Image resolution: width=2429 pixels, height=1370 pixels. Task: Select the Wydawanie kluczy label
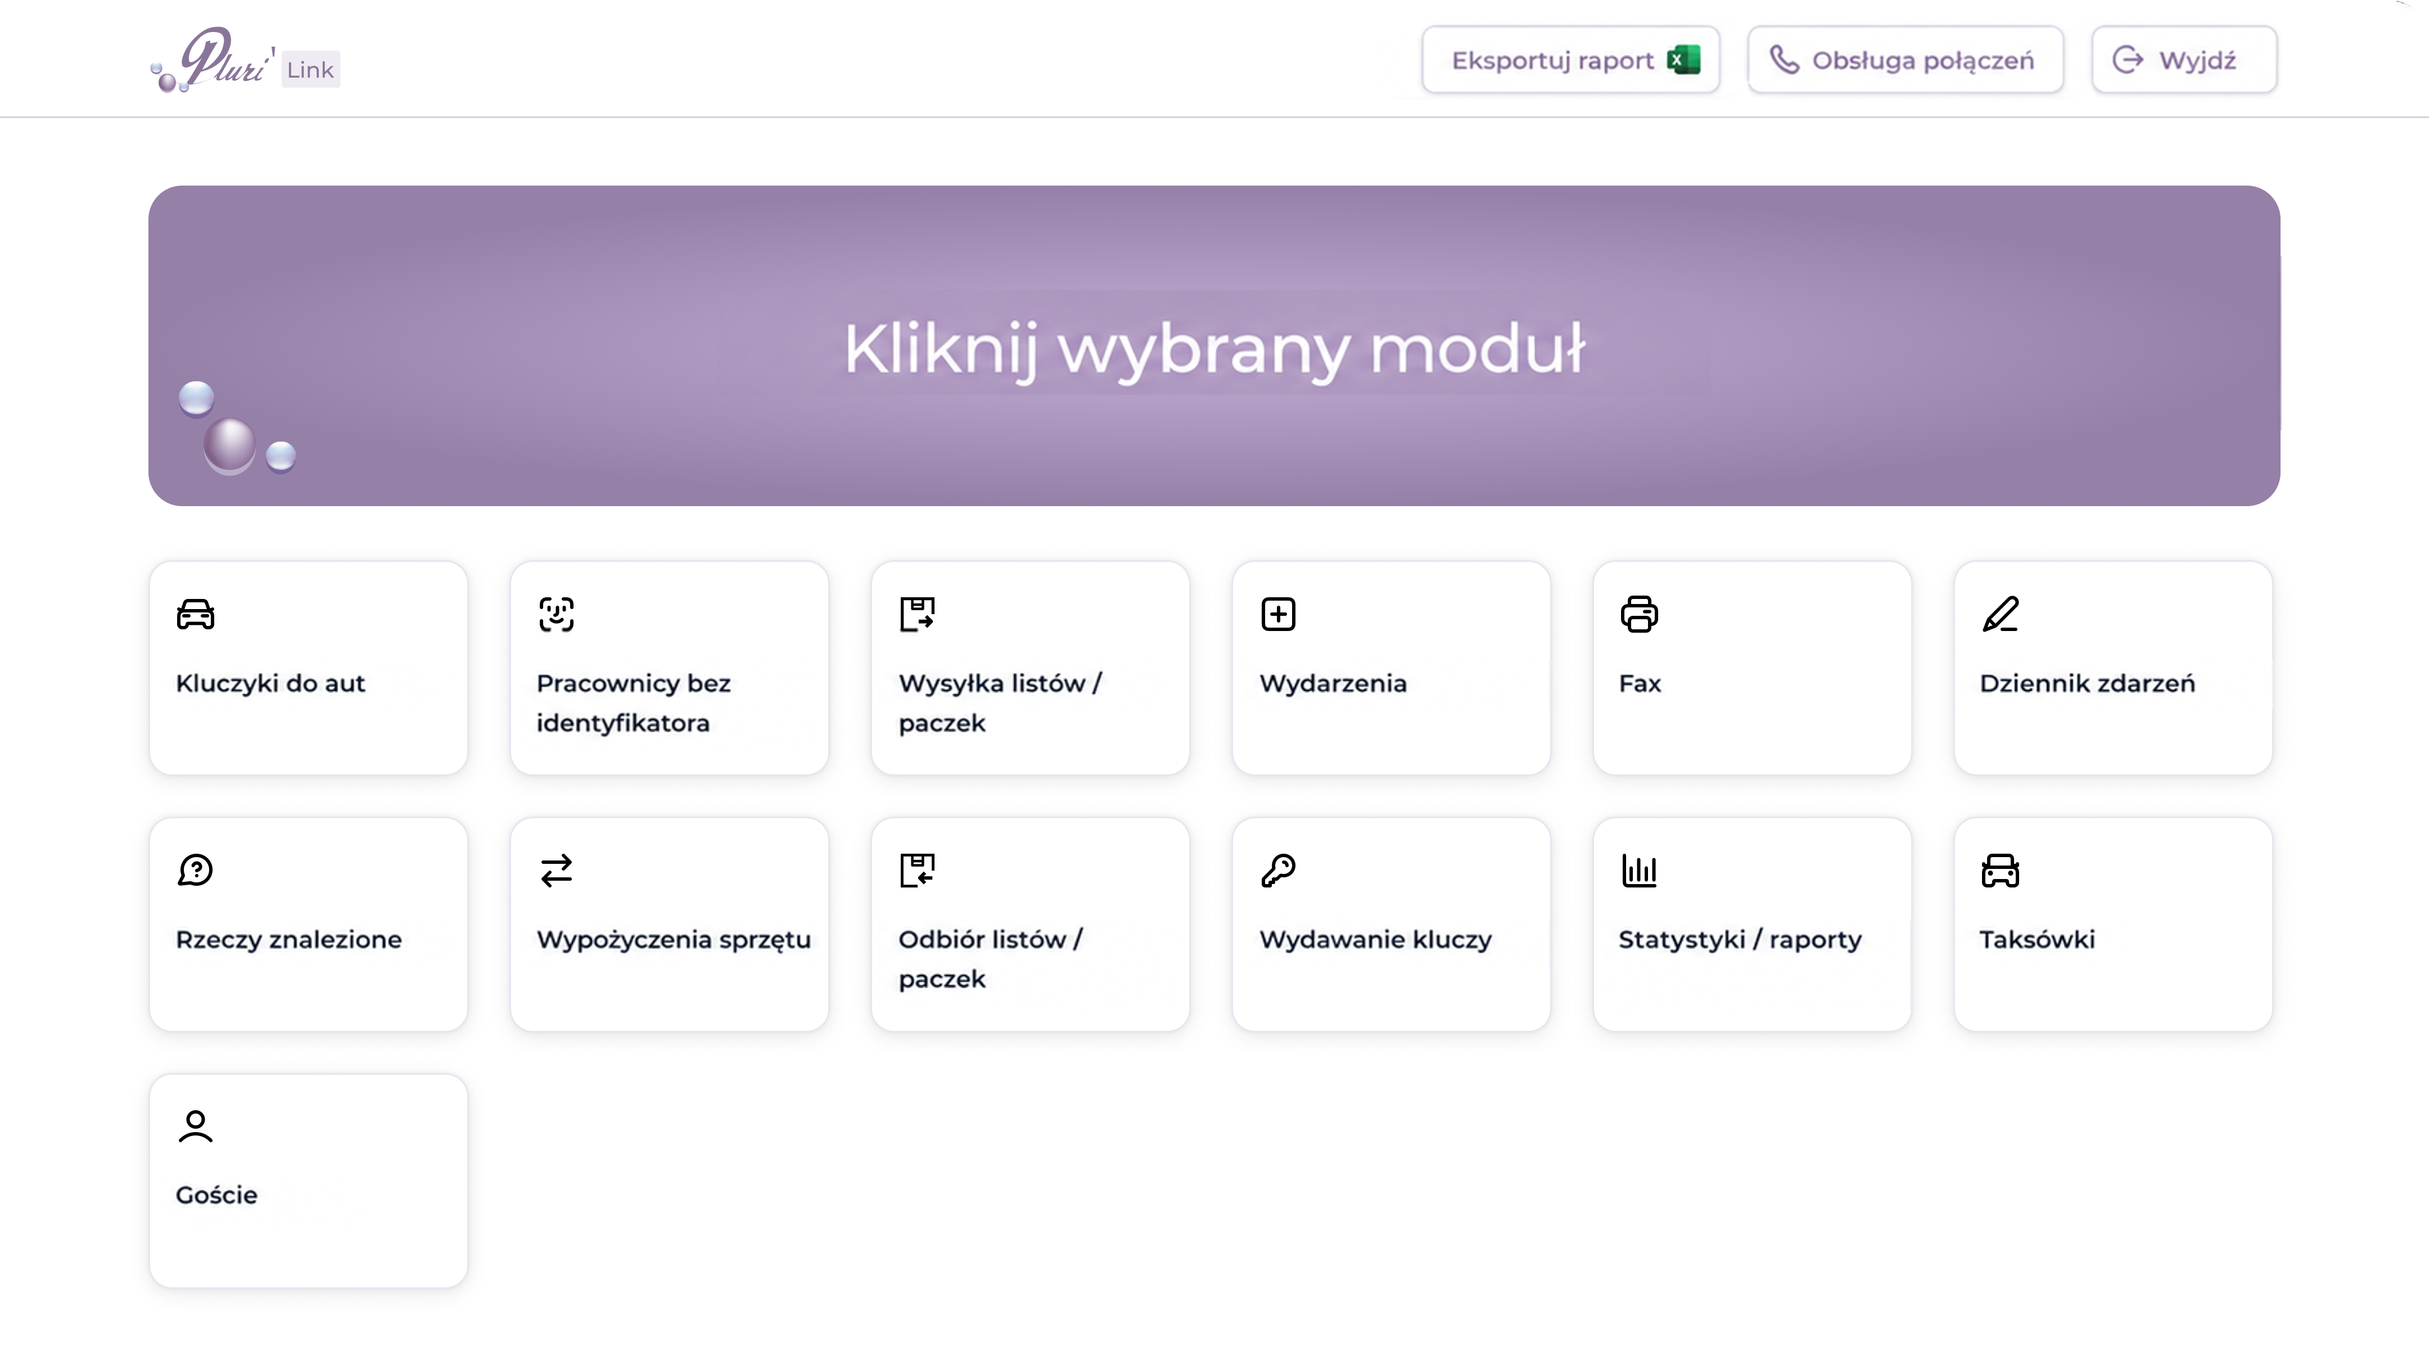1375,939
